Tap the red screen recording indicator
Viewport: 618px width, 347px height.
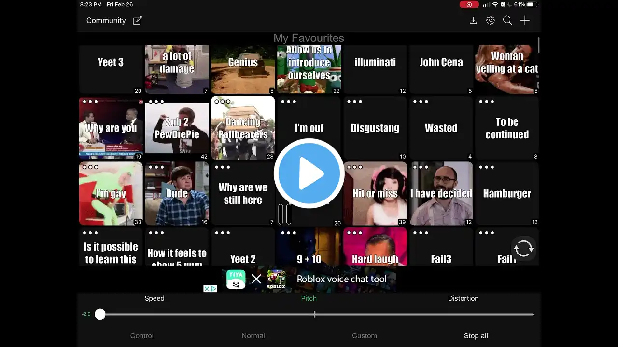469,4
